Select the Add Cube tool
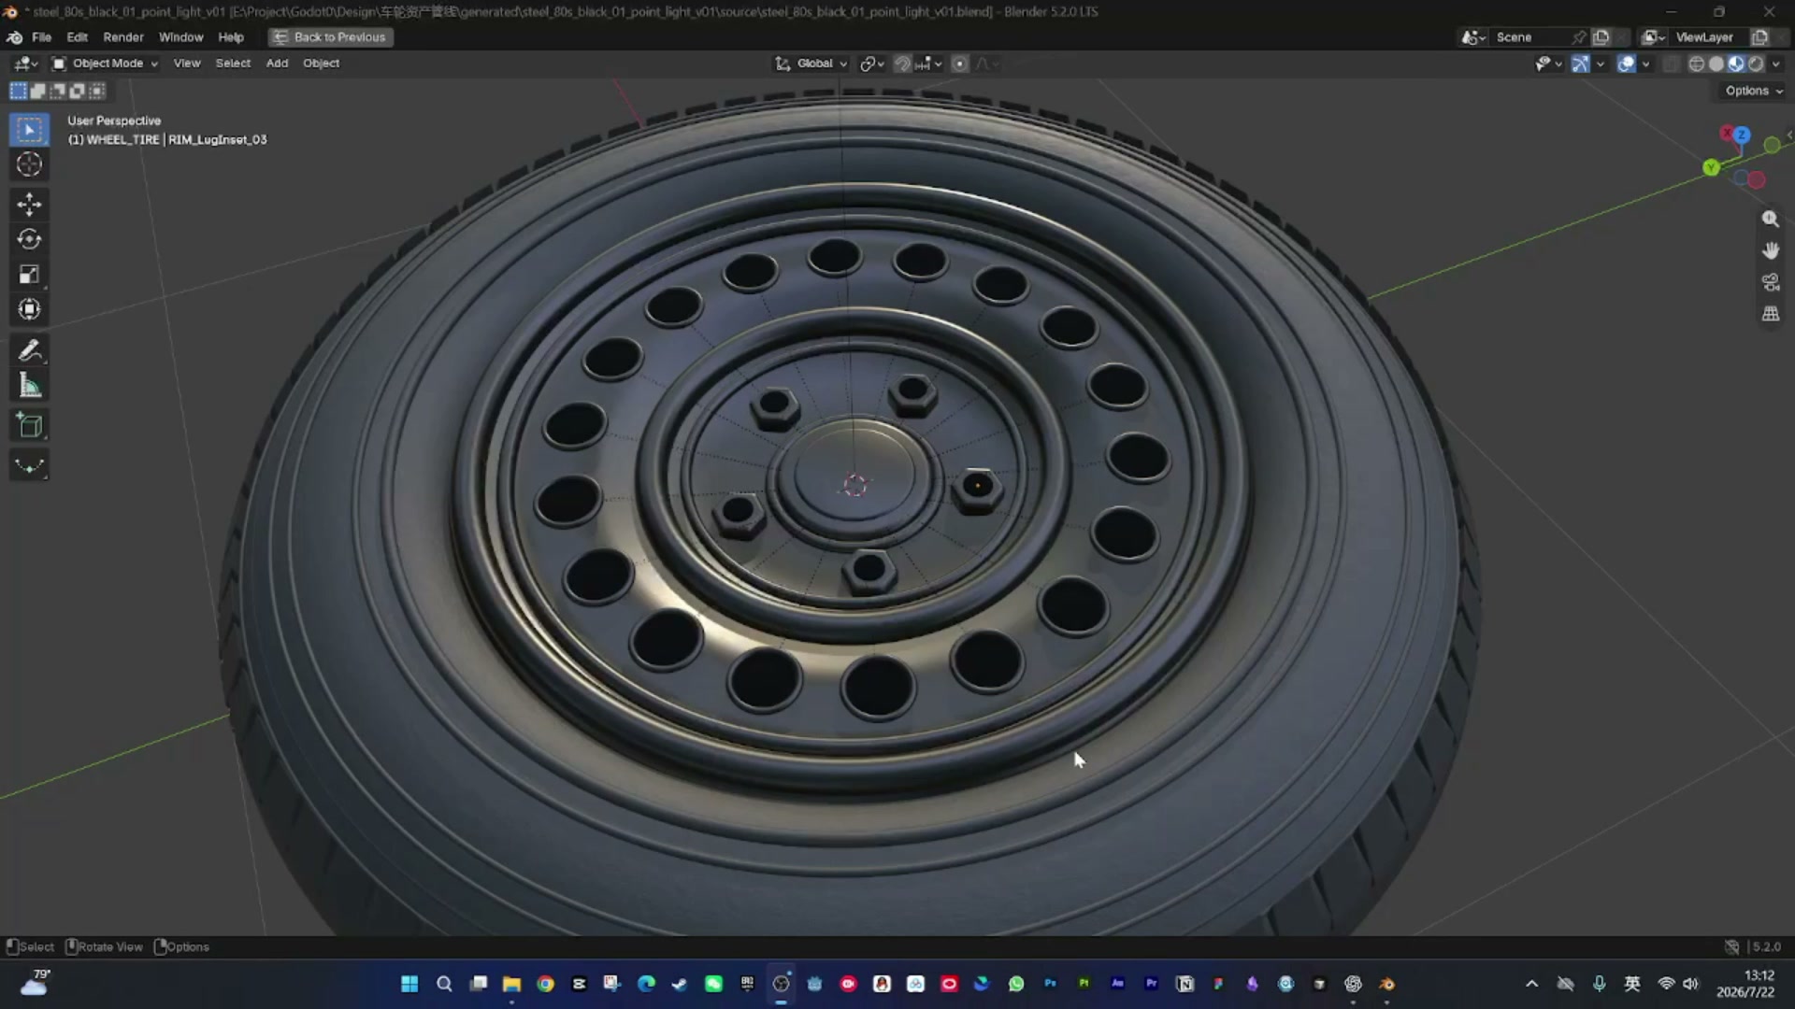 click(29, 426)
